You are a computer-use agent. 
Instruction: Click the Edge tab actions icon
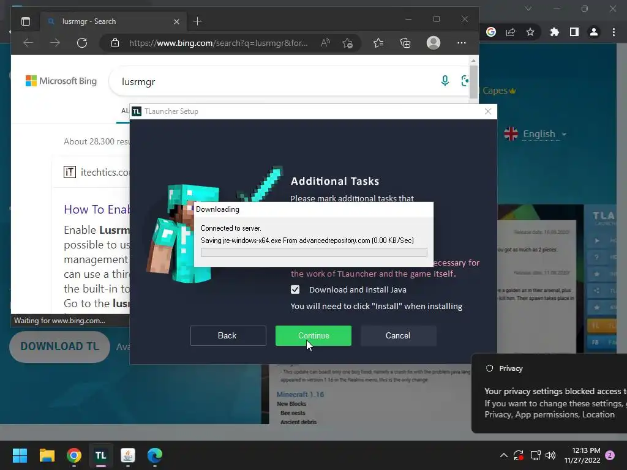[26, 21]
